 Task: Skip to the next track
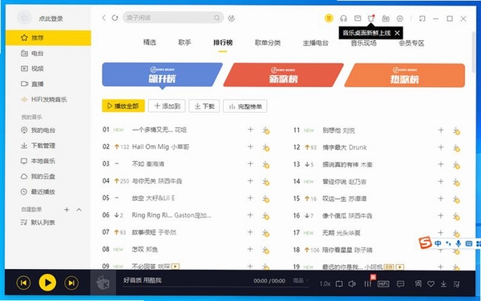71,283
